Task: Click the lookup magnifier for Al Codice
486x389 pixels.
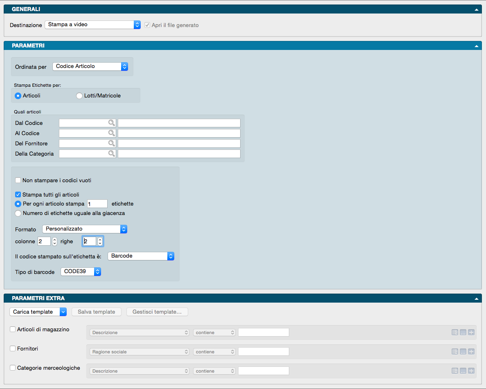Action: [x=111, y=133]
